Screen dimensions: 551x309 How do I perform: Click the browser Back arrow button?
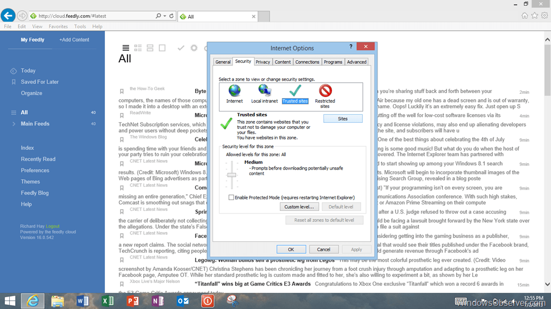point(8,16)
